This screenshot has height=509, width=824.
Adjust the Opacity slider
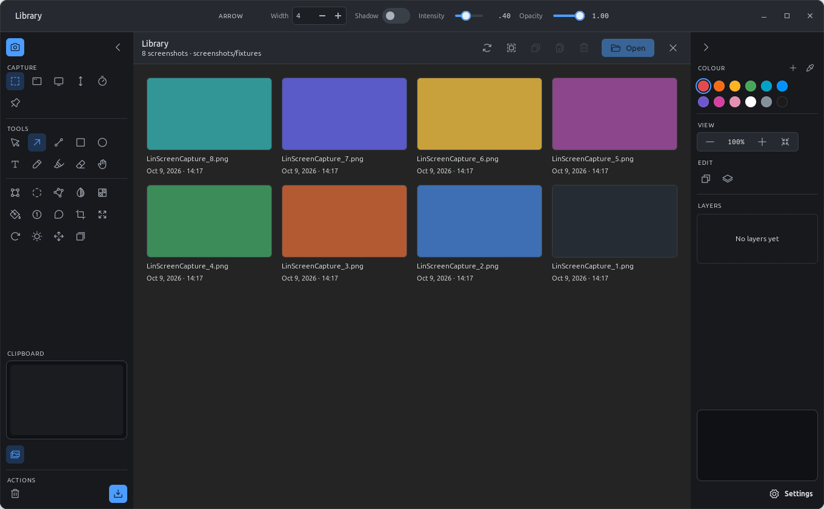(568, 16)
